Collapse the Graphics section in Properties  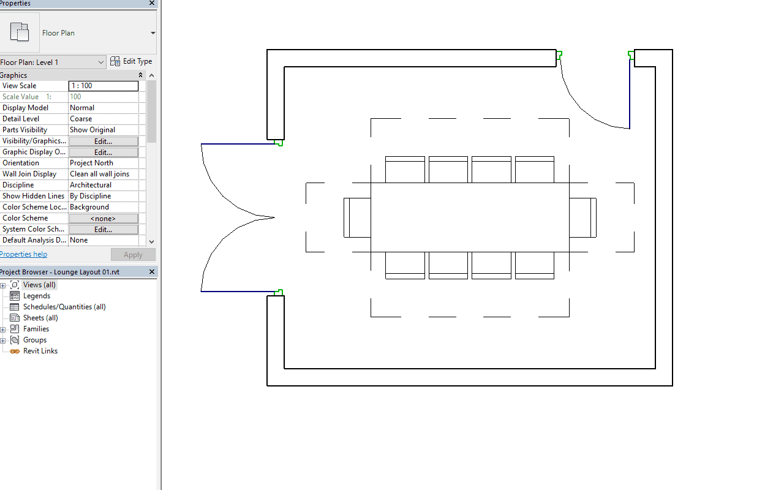pos(140,75)
